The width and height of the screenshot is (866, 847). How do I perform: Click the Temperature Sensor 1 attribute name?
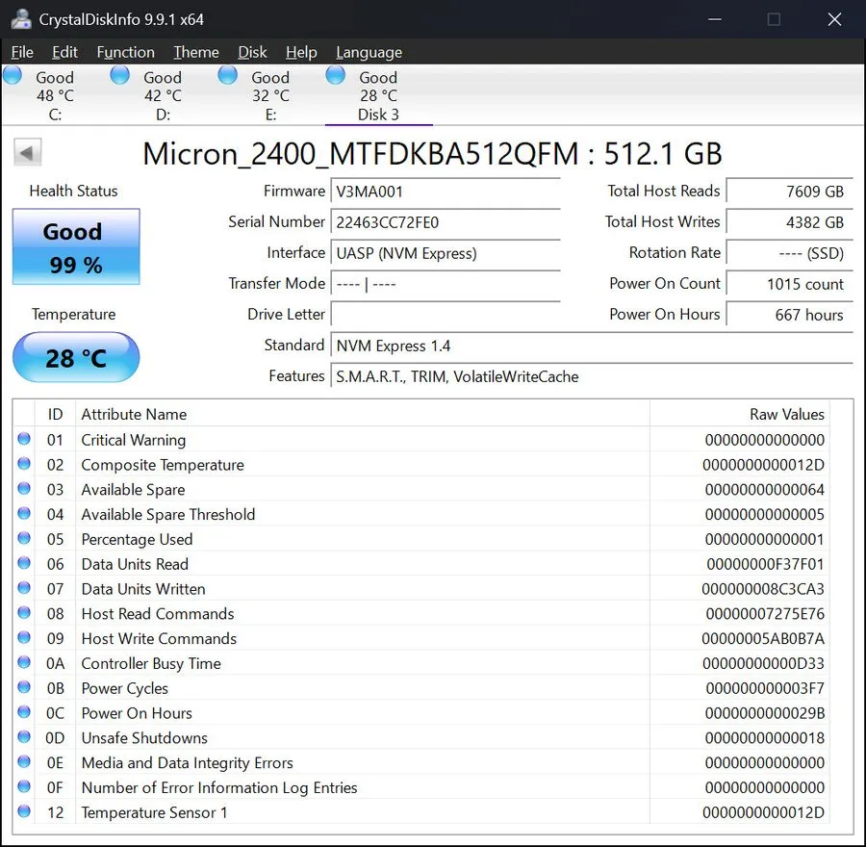[154, 812]
